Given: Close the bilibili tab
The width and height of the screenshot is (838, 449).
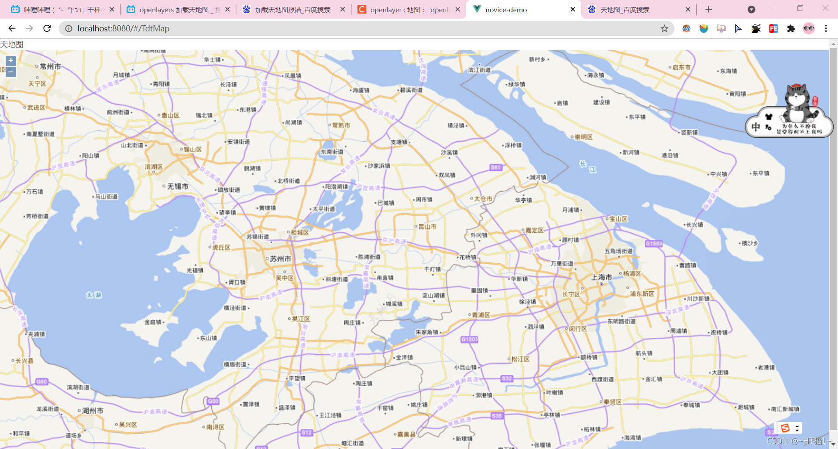Looking at the screenshot, I should 112,9.
